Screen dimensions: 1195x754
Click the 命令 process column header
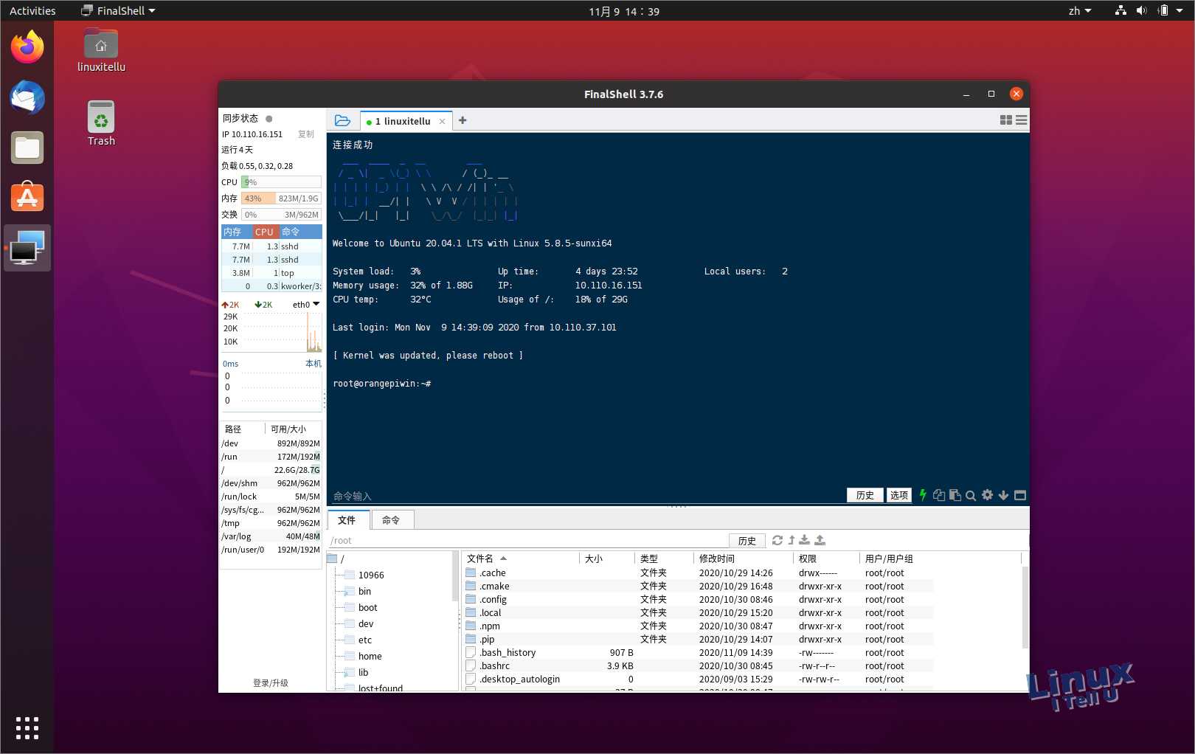point(299,232)
